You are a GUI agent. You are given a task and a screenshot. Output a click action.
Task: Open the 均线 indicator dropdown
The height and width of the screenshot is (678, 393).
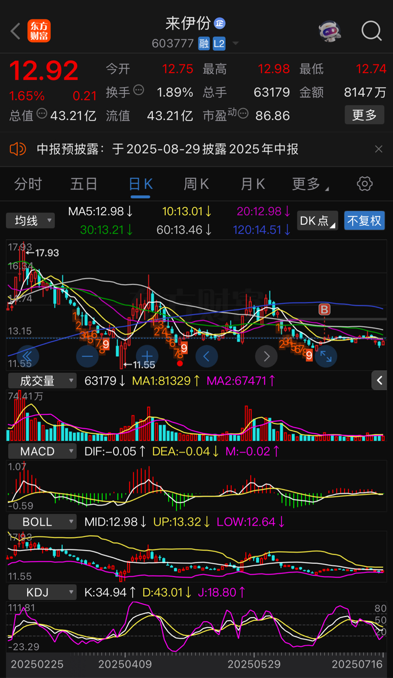tap(30, 221)
